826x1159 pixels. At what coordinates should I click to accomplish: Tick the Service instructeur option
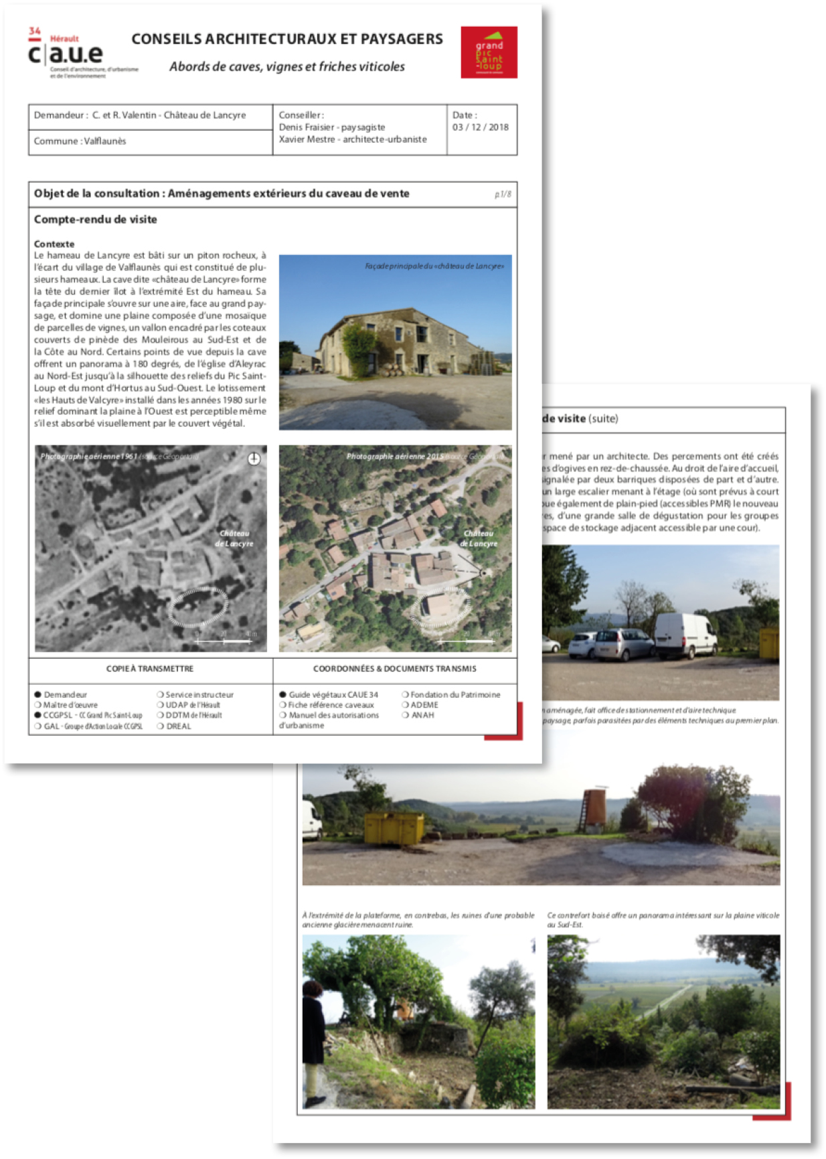pos(160,695)
